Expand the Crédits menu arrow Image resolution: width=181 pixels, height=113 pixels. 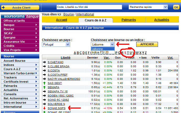tap(36, 46)
